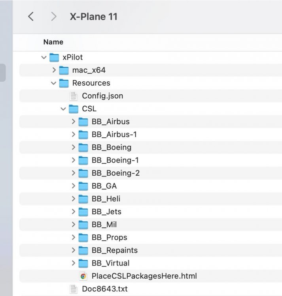Select the Resources folder name
Viewport: 282px width, 296px height.
tap(91, 83)
